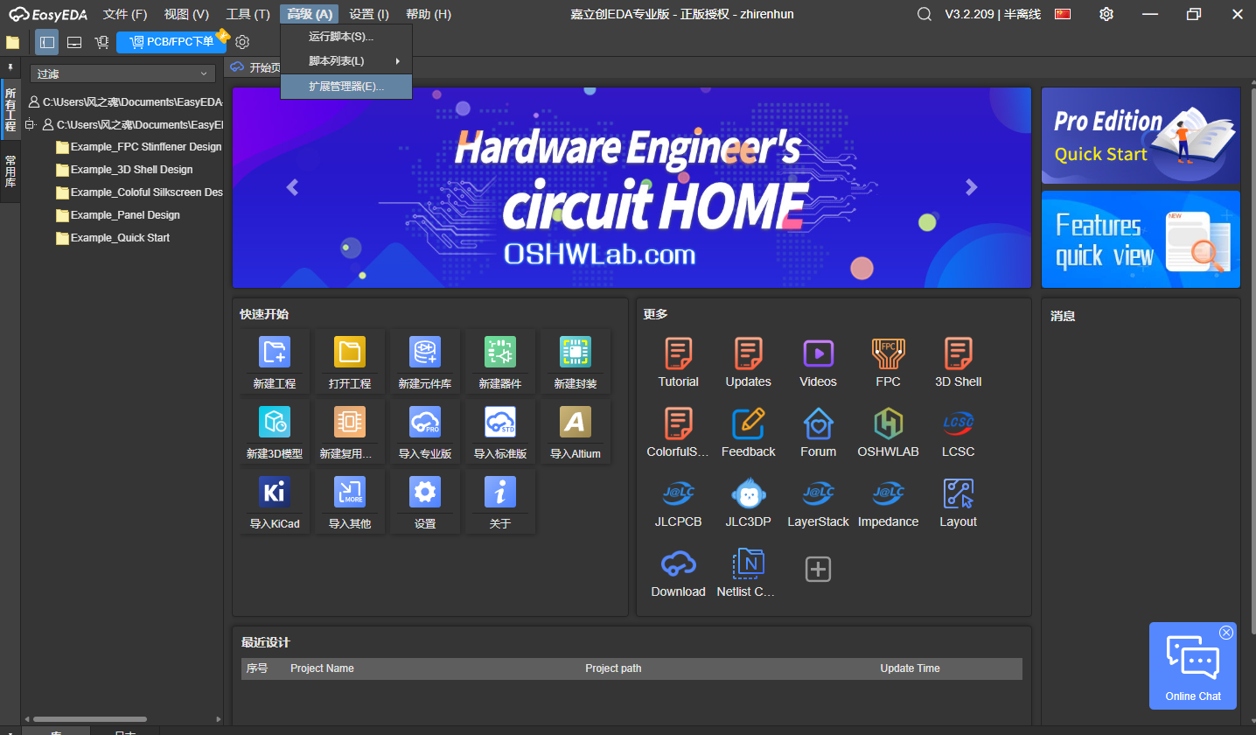Click the 新建元件库 icon

[x=425, y=352]
